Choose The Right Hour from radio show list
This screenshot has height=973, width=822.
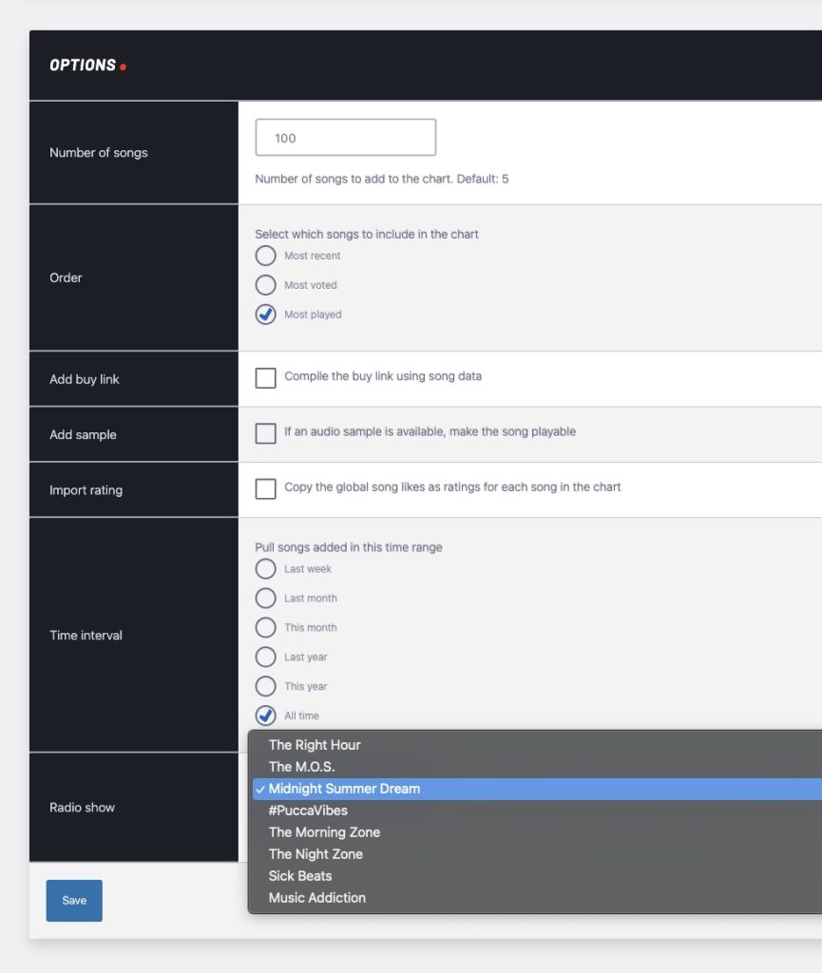coord(315,745)
